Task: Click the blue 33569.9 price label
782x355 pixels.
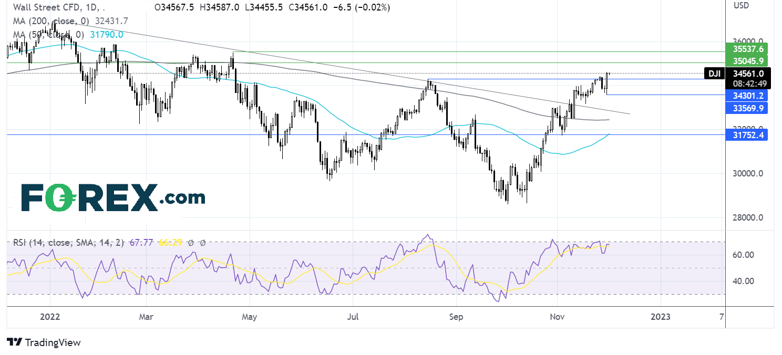Action: 746,108
